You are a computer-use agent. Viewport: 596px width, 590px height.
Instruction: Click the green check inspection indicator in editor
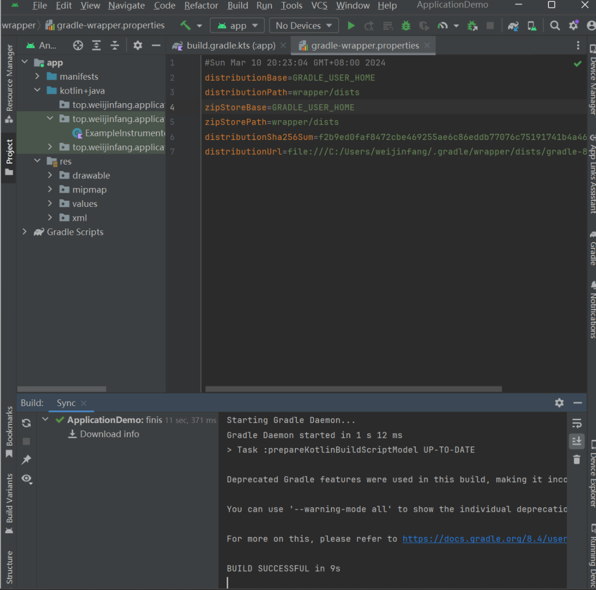pos(578,63)
